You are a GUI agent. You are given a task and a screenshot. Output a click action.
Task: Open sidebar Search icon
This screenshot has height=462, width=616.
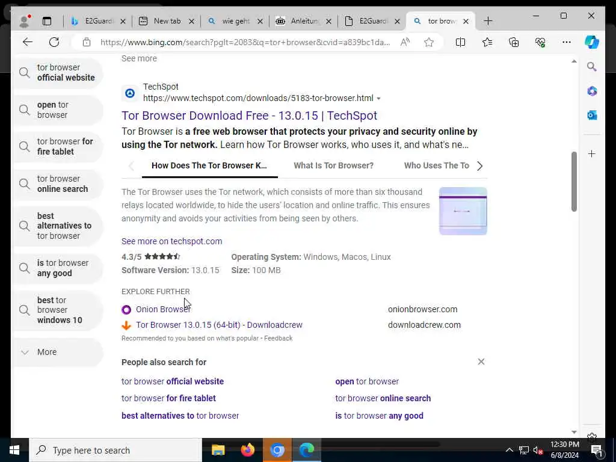592,67
